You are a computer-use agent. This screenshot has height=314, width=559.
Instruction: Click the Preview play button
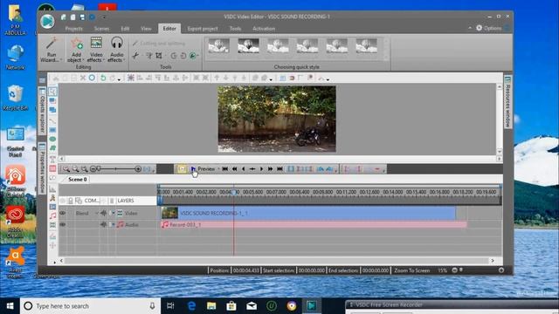[203, 168]
